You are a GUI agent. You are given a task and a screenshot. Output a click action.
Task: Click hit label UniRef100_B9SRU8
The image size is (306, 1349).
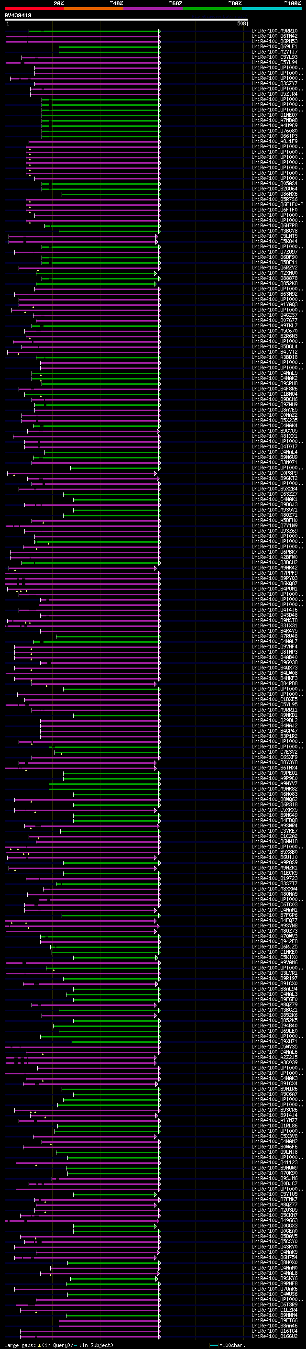[x=274, y=383]
